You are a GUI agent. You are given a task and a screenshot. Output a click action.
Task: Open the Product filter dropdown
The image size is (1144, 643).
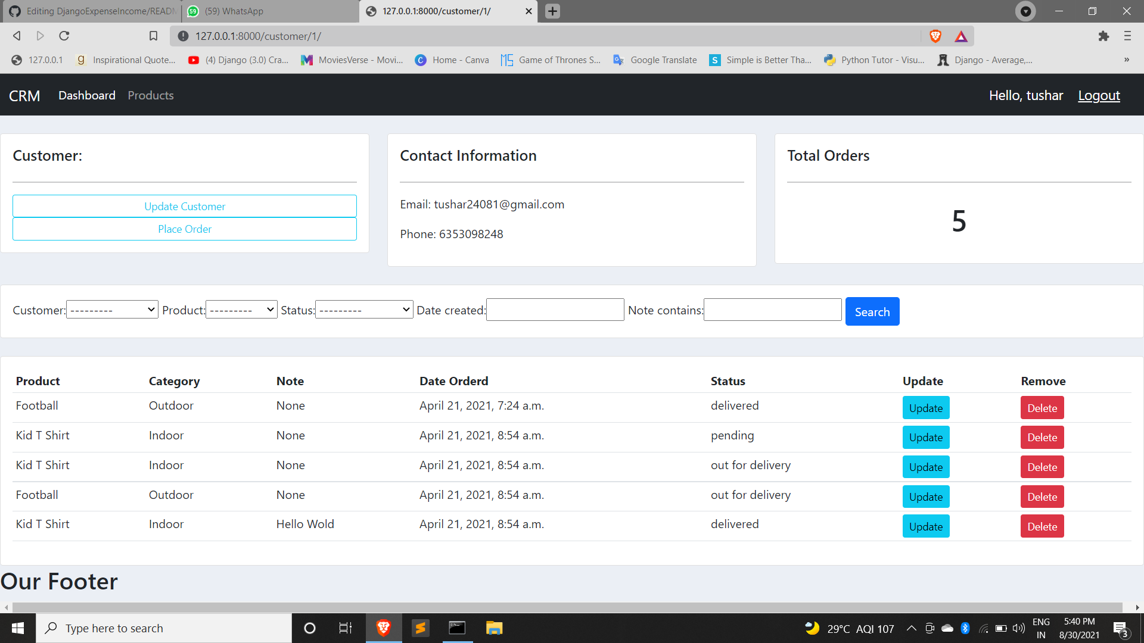(241, 310)
